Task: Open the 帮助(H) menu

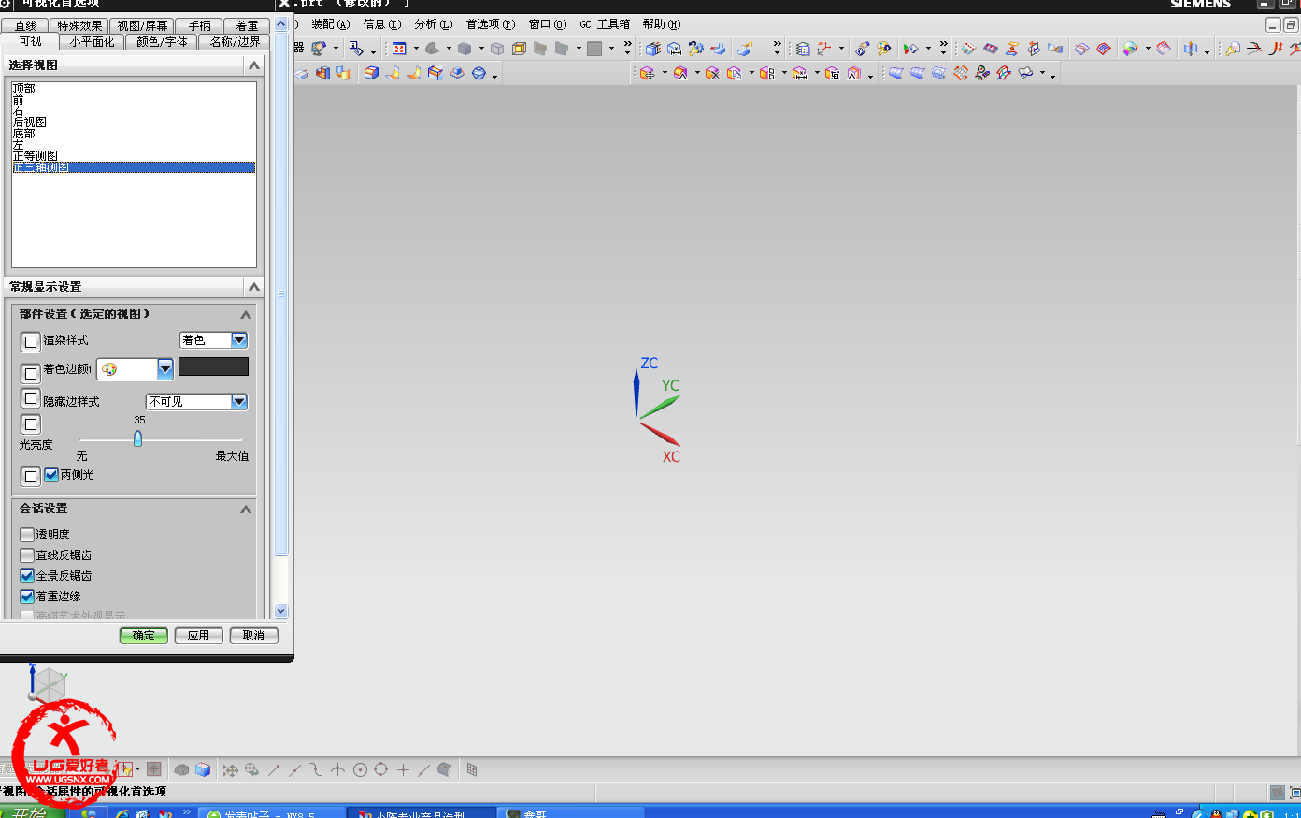Action: pos(662,24)
